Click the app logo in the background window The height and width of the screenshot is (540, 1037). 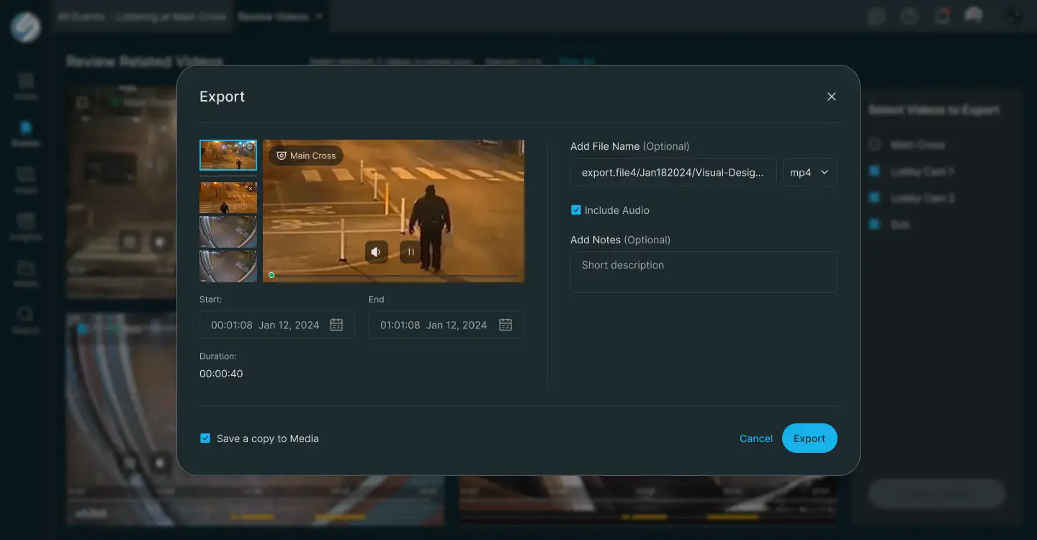click(x=25, y=27)
